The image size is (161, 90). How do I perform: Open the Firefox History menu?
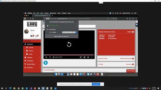point(46,13)
